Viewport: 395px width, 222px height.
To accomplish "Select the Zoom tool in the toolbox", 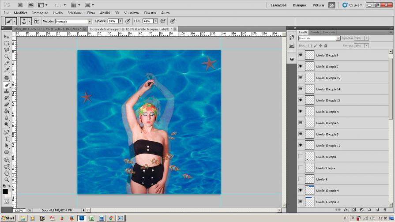I will 7,180.
